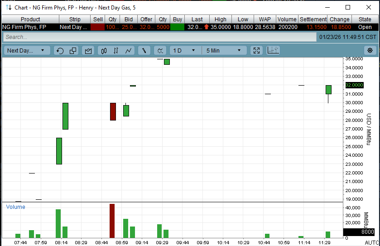Click the date-time stamp 01/23/26 11:49:51 CST

click(x=347, y=37)
